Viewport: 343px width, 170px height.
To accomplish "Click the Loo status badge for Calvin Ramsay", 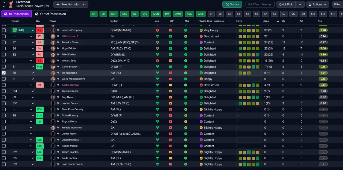I will pos(39,115).
